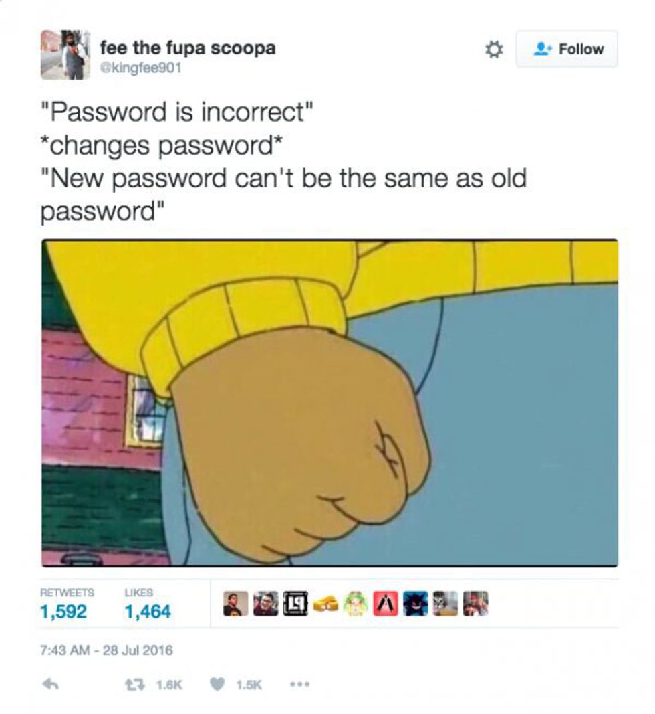Image resolution: width=655 pixels, height=714 pixels.
Task: Open the 7:43 AM - 28 Jul 2016 timestamp
Action: pos(107,650)
